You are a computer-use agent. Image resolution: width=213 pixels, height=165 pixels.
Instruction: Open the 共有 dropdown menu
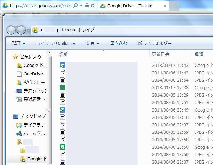tap(92, 44)
